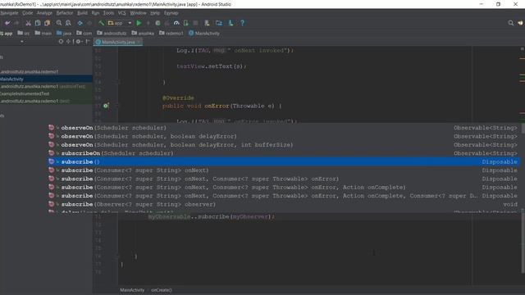Click the com package breadcrumb
The height and width of the screenshot is (295, 525).
84,34
